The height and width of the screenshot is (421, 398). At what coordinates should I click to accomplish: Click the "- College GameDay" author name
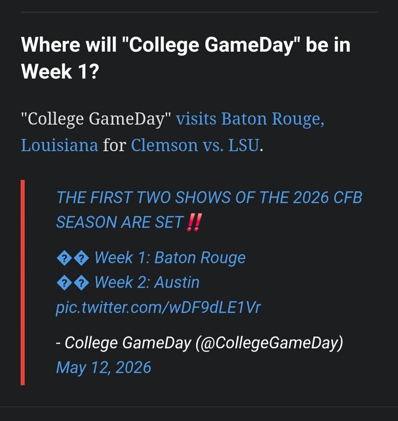point(123,343)
